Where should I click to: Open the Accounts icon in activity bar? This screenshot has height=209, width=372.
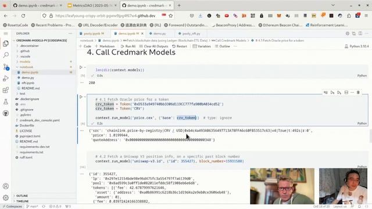tap(6, 186)
